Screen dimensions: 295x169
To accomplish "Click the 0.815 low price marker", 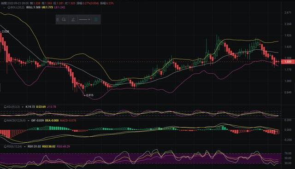I will click(89, 95).
